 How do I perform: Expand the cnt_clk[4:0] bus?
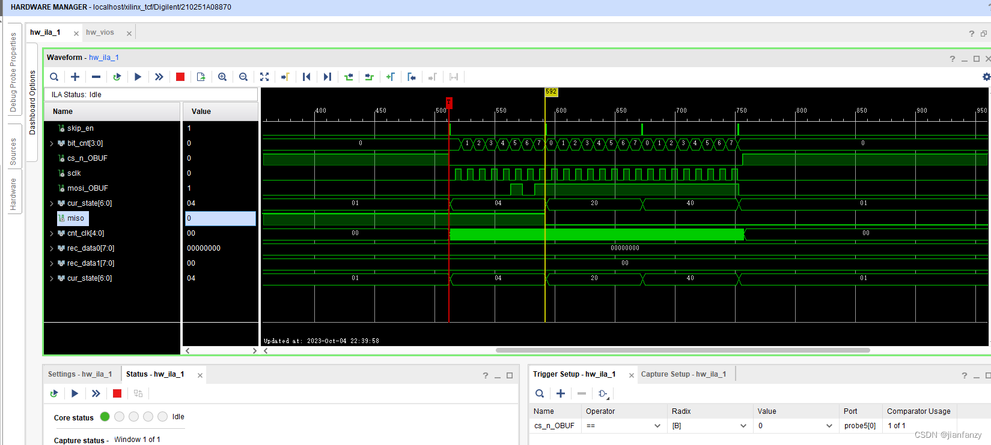pos(52,233)
